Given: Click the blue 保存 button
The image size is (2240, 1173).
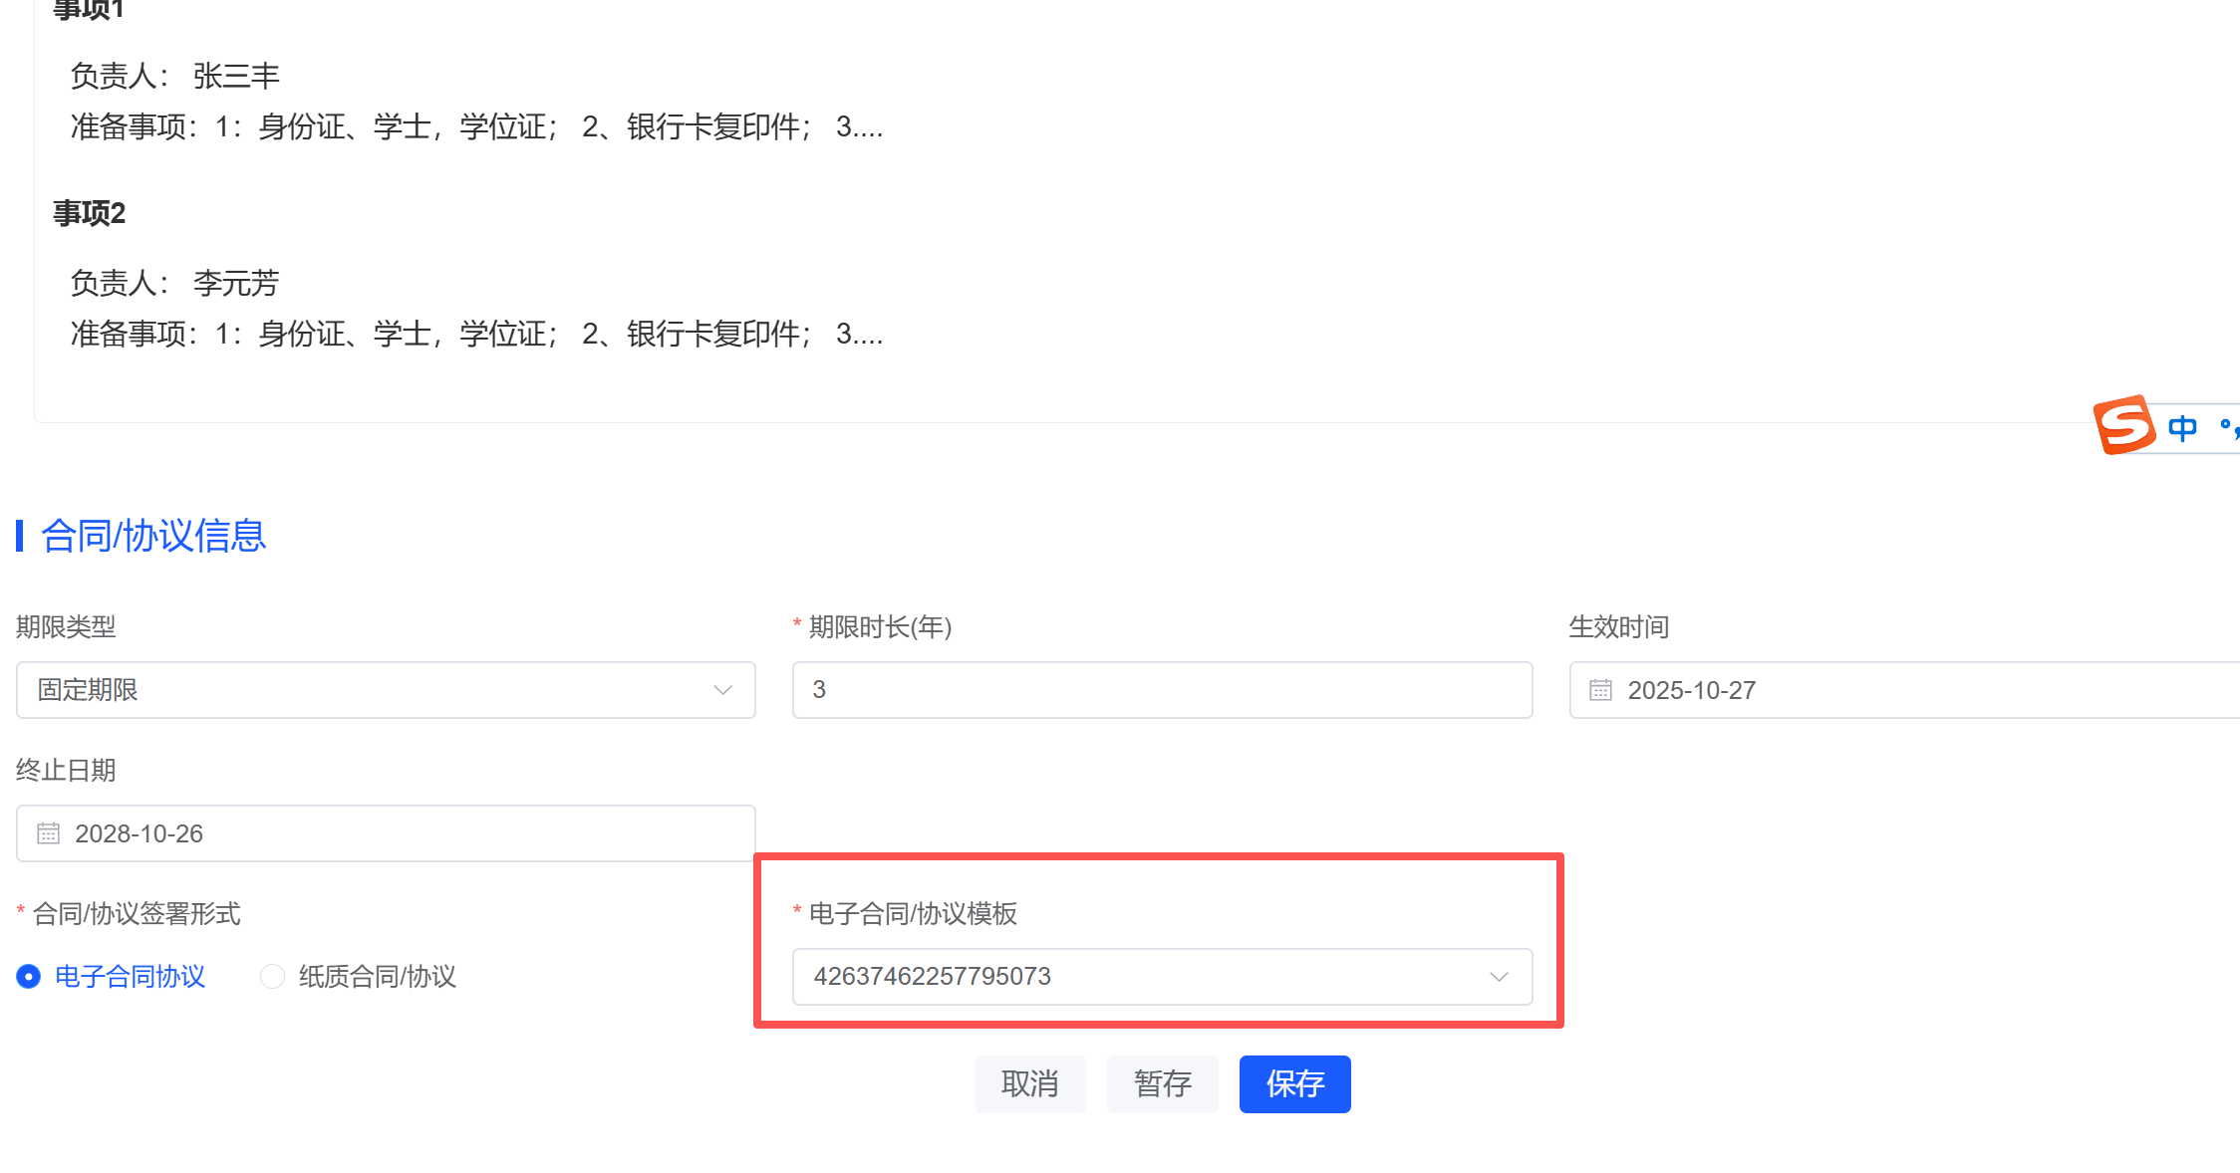Looking at the screenshot, I should [1294, 1083].
